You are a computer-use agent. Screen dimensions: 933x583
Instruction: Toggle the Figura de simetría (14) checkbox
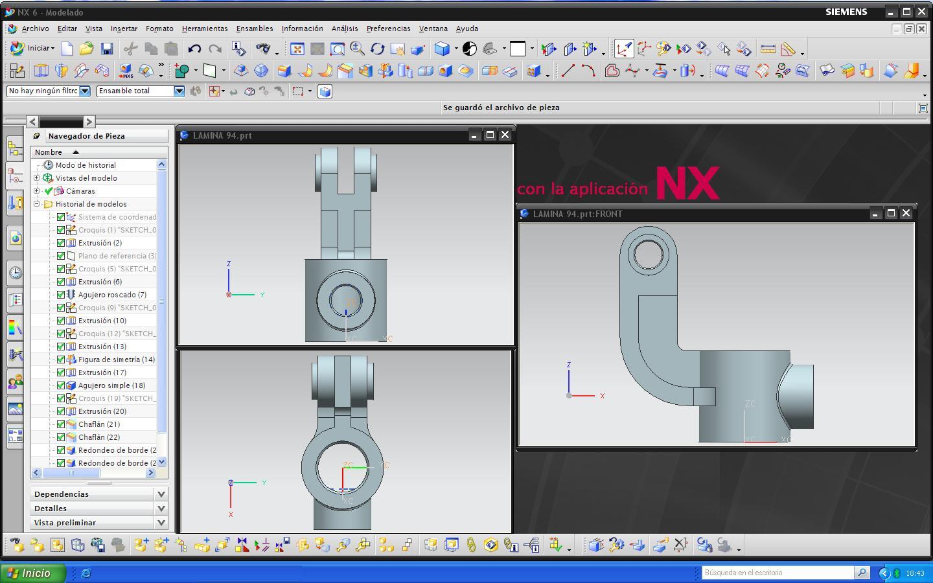61,360
